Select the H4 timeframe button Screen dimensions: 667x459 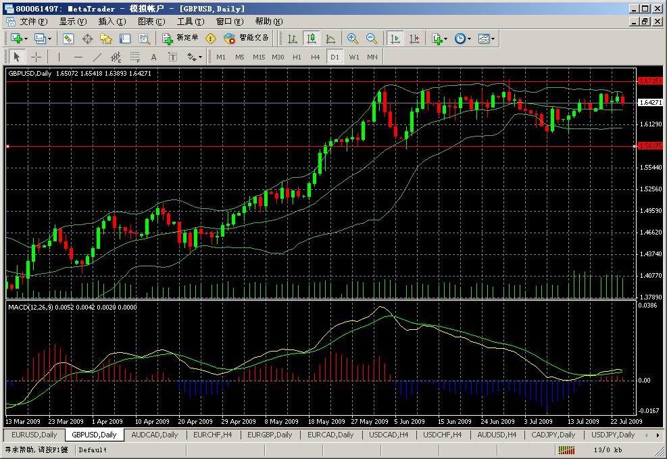click(315, 57)
